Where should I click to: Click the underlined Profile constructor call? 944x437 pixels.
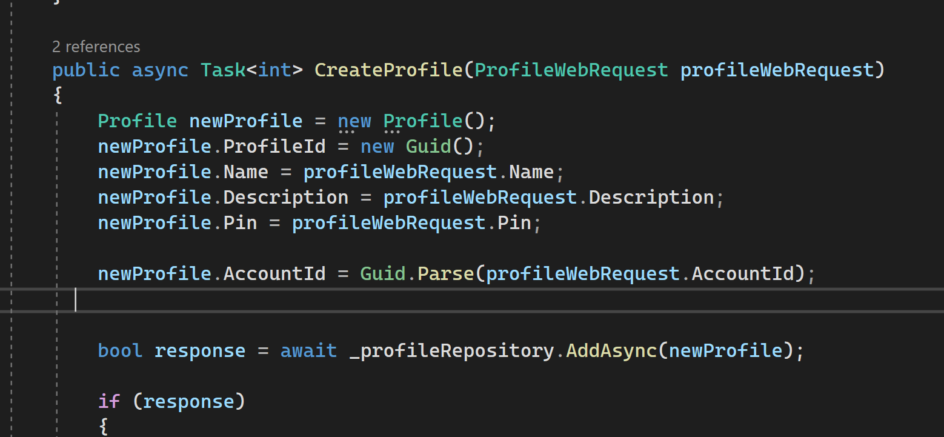[x=421, y=120]
